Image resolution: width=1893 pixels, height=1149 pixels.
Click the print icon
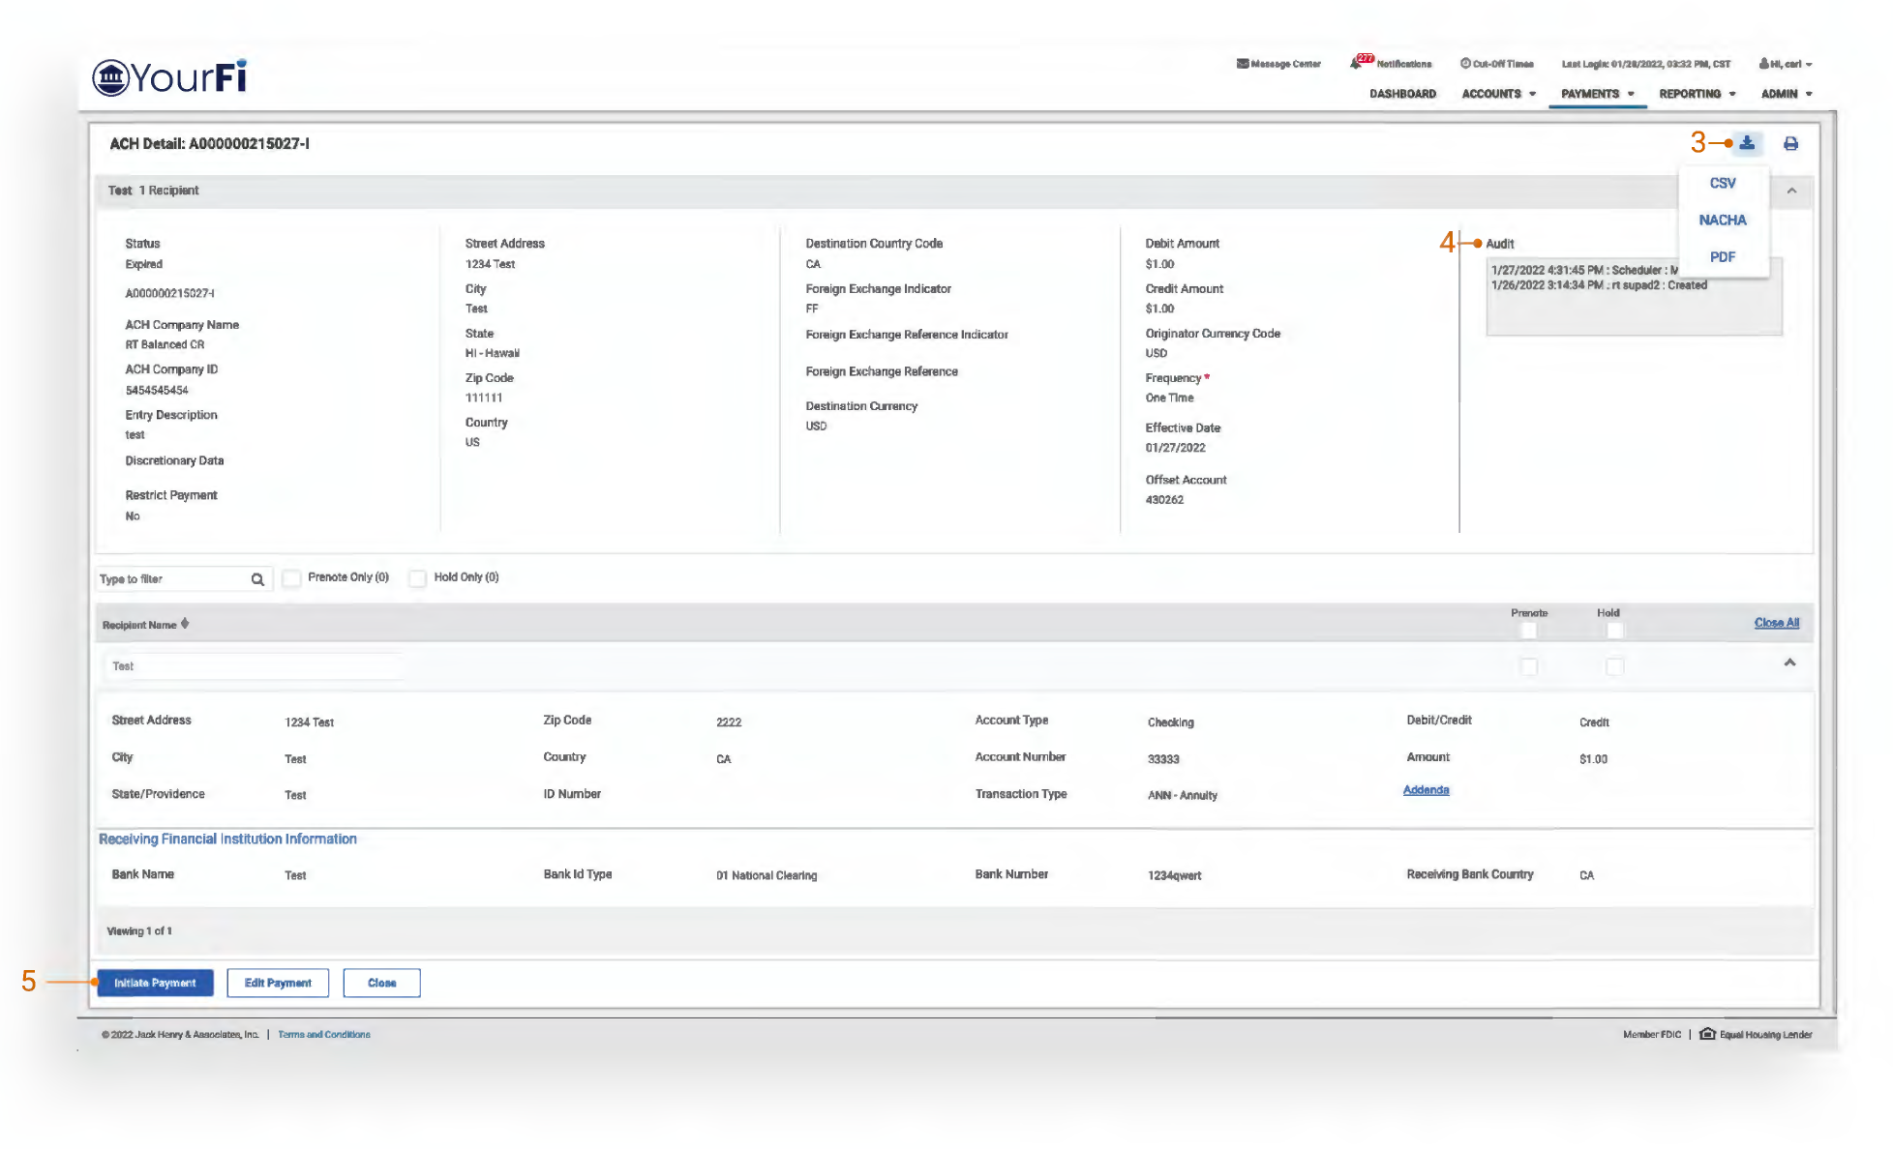click(x=1790, y=144)
